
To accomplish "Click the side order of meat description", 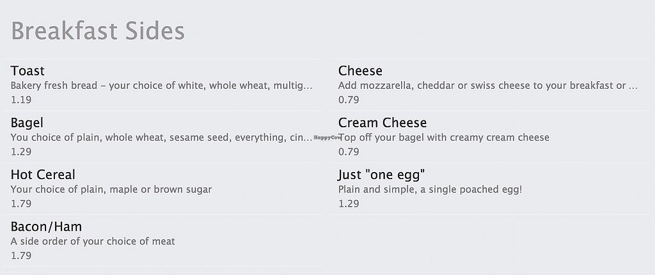I will pos(93,241).
